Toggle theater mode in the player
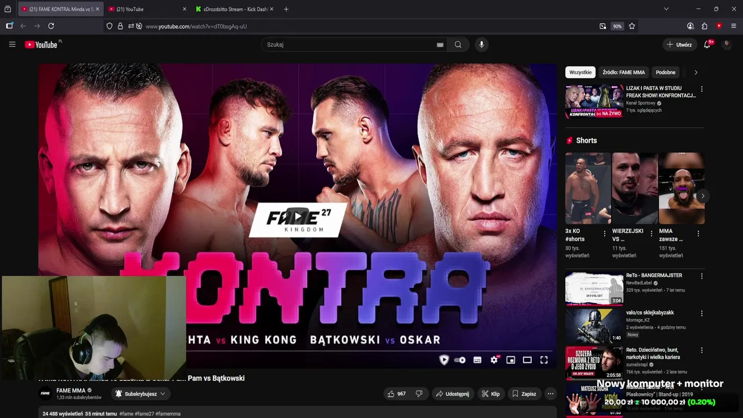743x418 pixels. click(527, 360)
